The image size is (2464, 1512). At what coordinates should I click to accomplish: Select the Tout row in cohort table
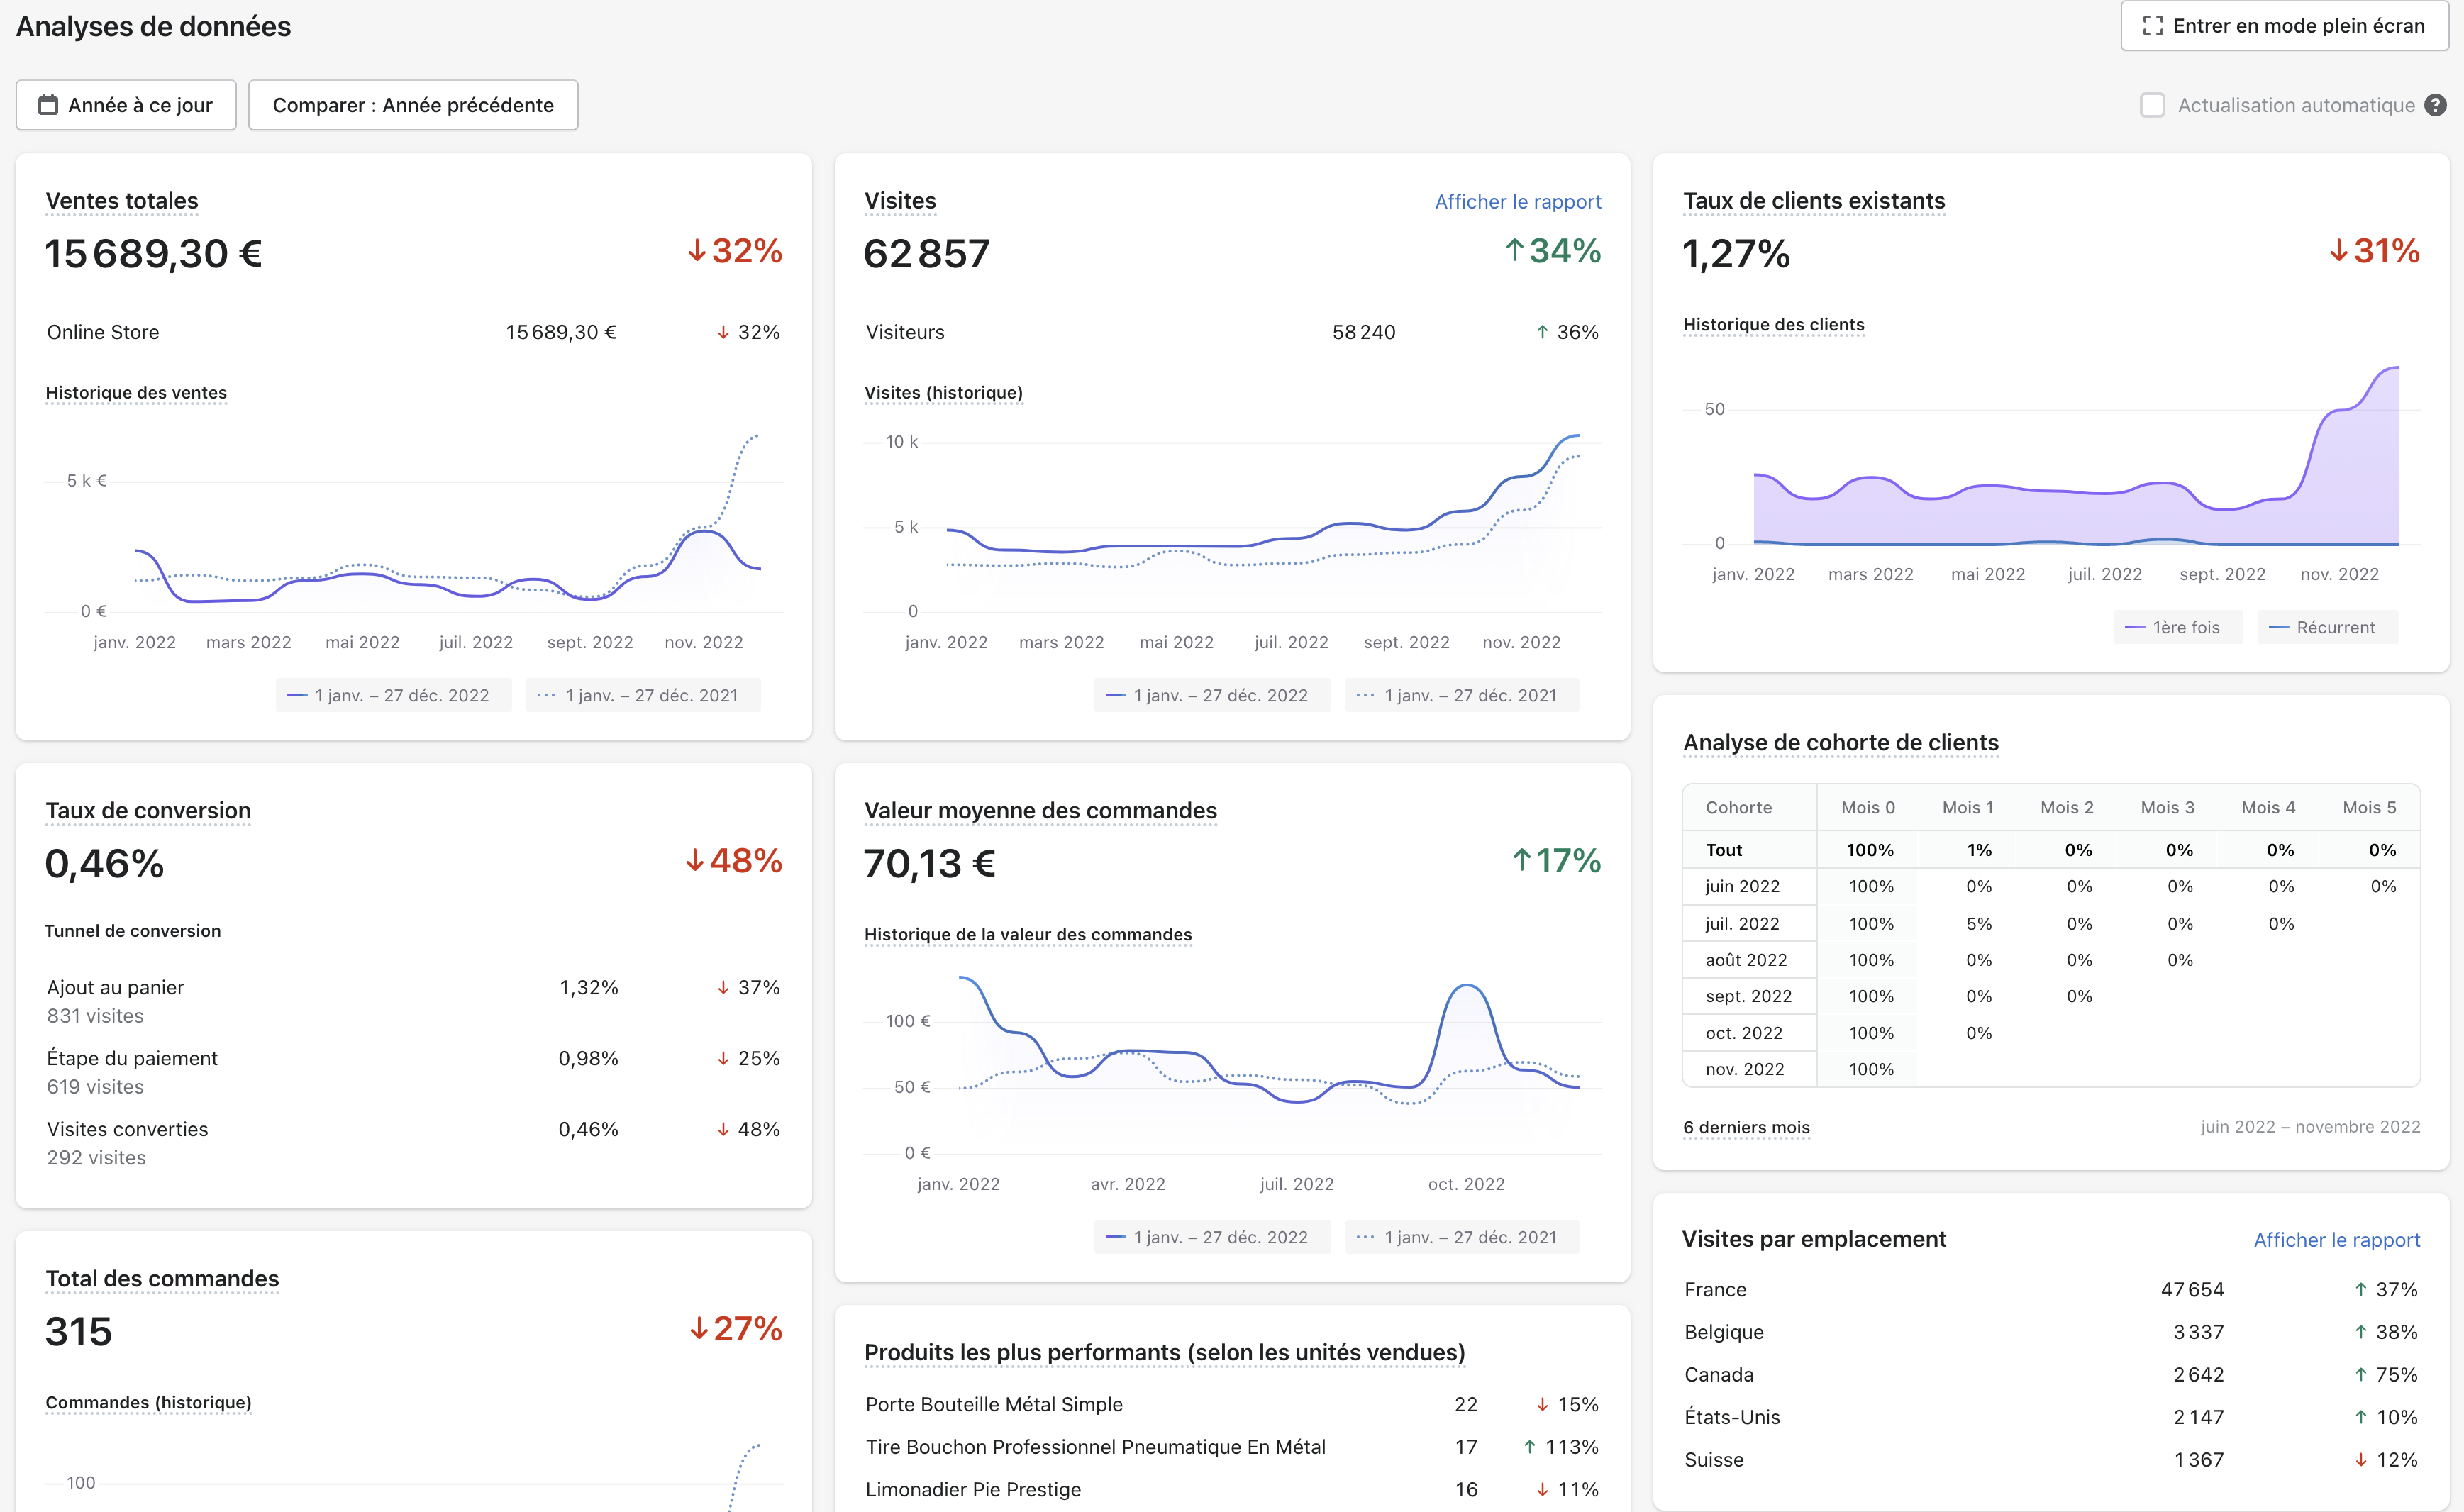[x=1724, y=850]
